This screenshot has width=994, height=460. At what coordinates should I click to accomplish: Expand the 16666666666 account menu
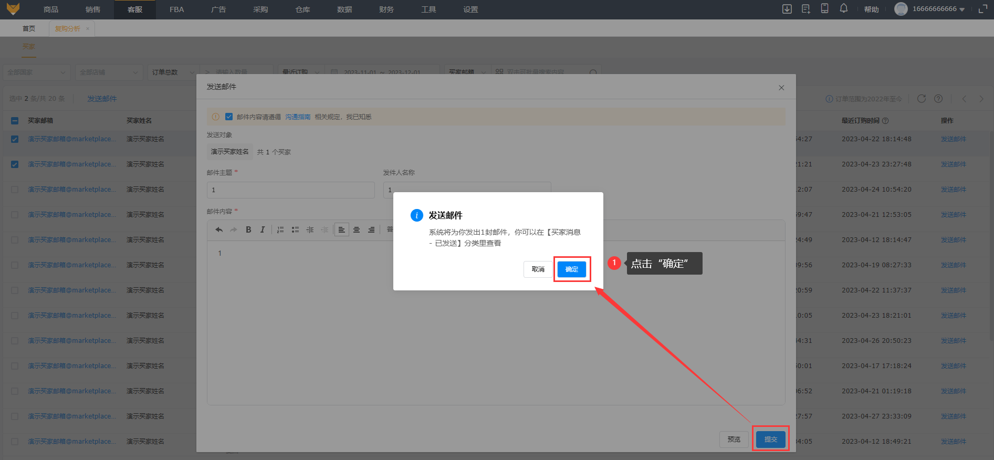pos(938,9)
